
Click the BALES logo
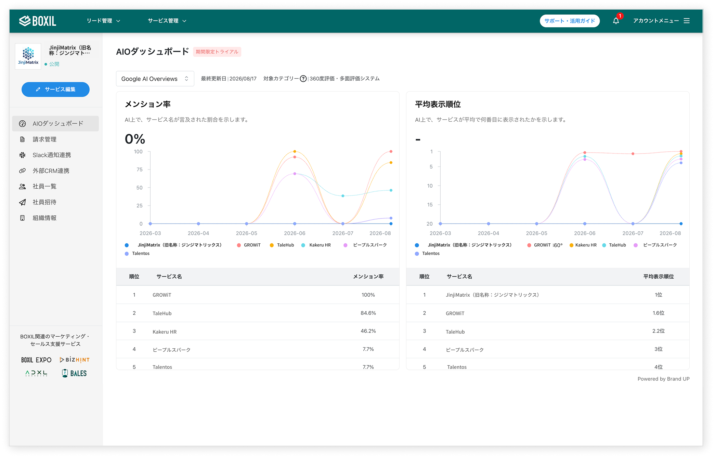pos(75,374)
